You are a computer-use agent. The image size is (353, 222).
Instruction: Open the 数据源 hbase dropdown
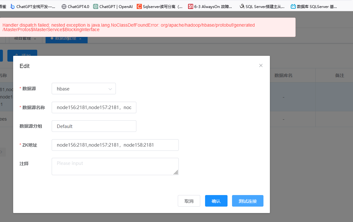tap(83, 89)
